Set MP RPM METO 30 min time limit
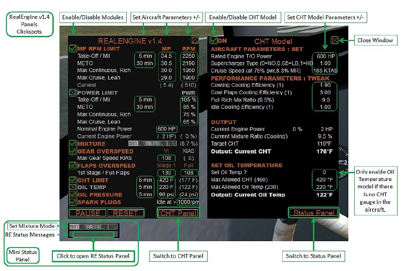 point(145,63)
